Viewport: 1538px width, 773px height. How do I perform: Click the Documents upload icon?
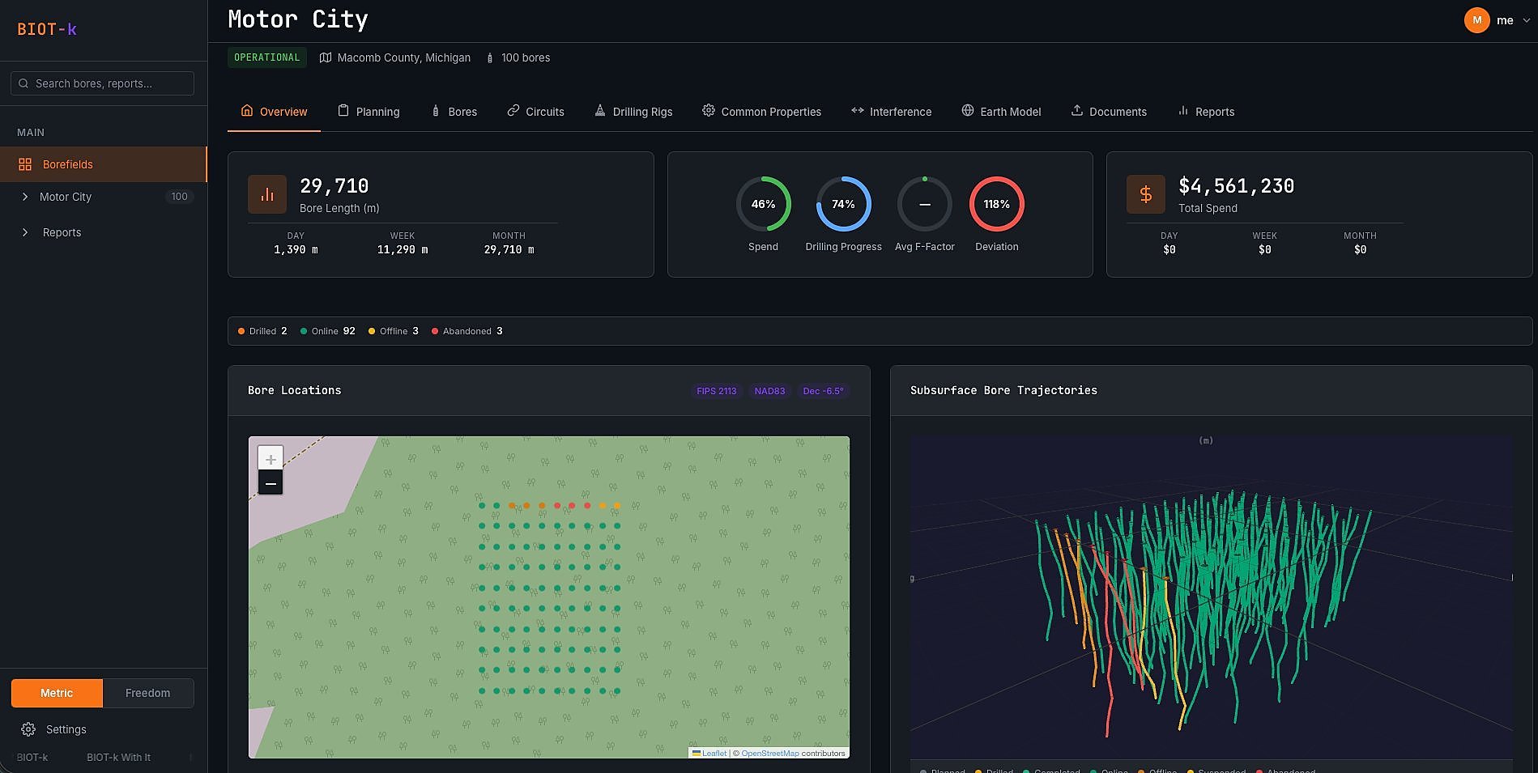(x=1076, y=111)
